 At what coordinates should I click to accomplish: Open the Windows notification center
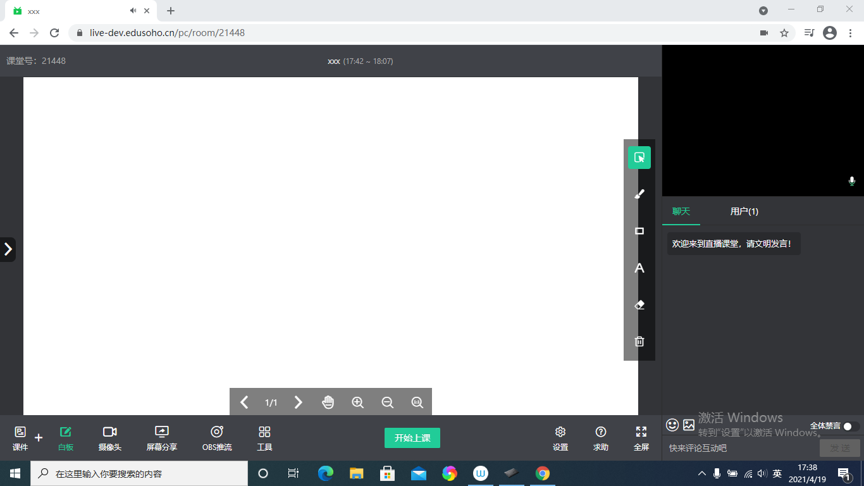[844, 473]
